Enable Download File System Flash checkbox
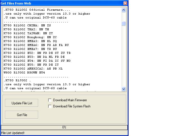This screenshot has width=180, height=136. (x=50, y=106)
